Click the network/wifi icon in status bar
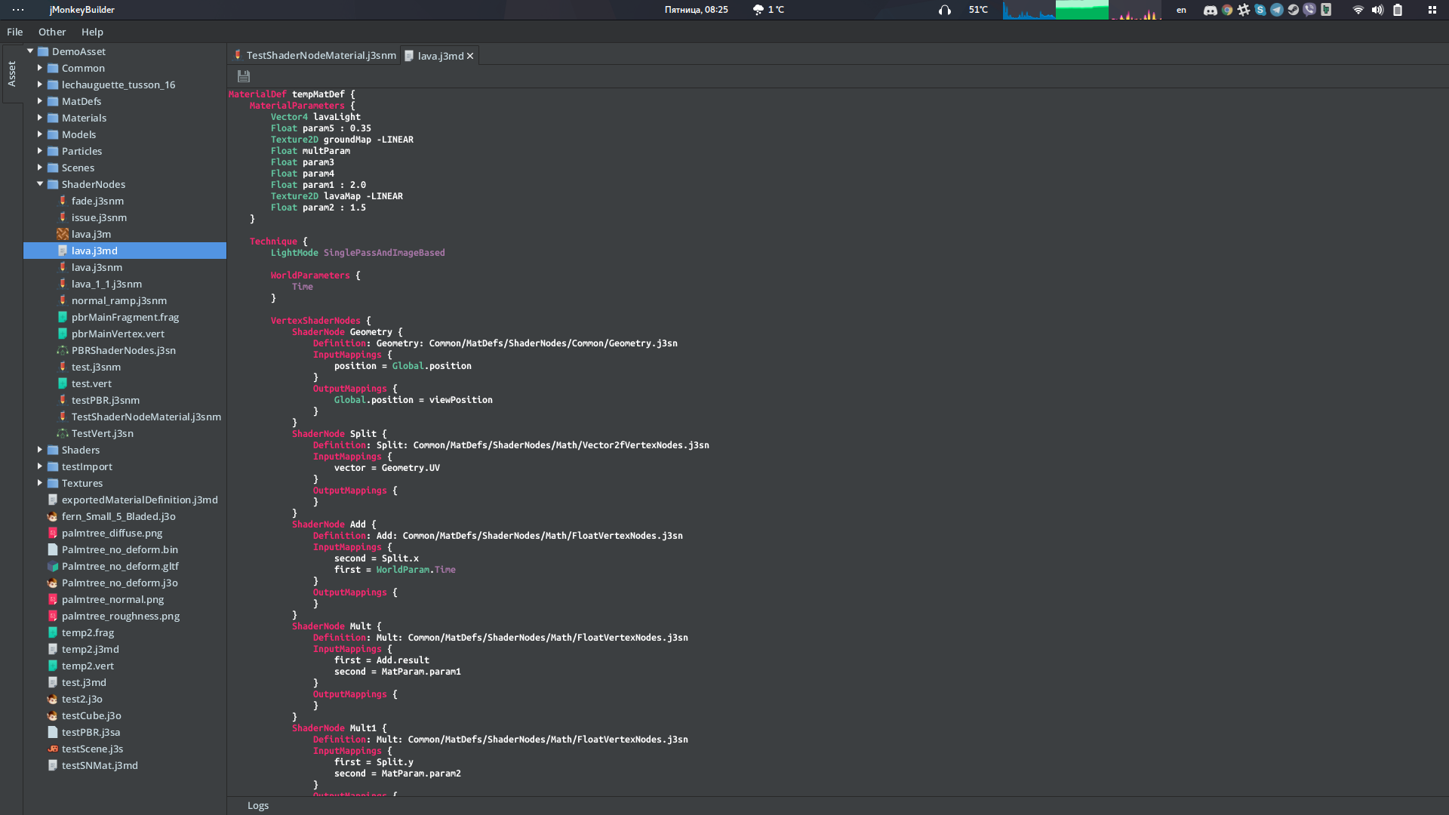Image resolution: width=1449 pixels, height=815 pixels. coord(1356,10)
